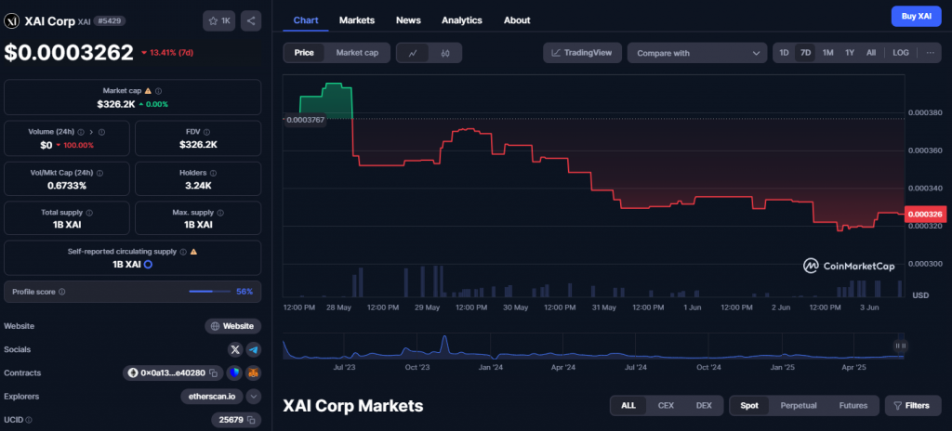Click the #5429 rank badge
This screenshot has width=952, height=431.
110,20
